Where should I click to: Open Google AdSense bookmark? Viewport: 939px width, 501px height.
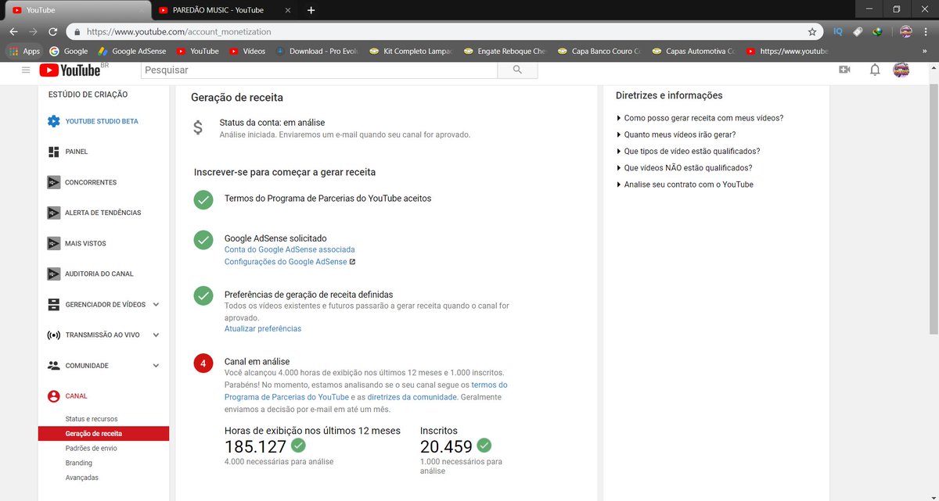point(131,51)
